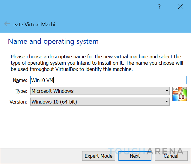Click the partially visible 'Create Virtual Machine' title text

click(34, 25)
